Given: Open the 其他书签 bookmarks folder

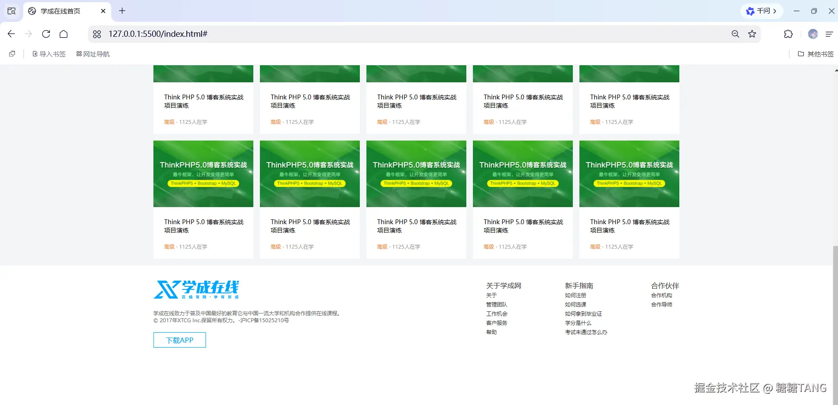Looking at the screenshot, I should (x=816, y=54).
